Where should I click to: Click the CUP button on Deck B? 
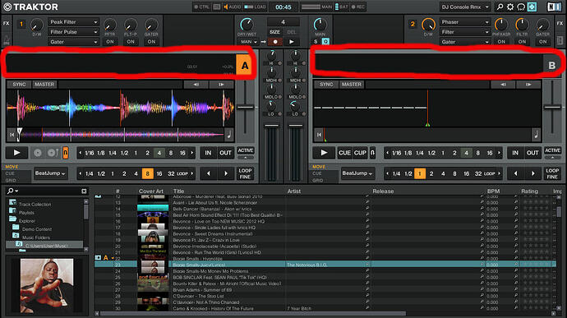pyautogui.click(x=360, y=153)
